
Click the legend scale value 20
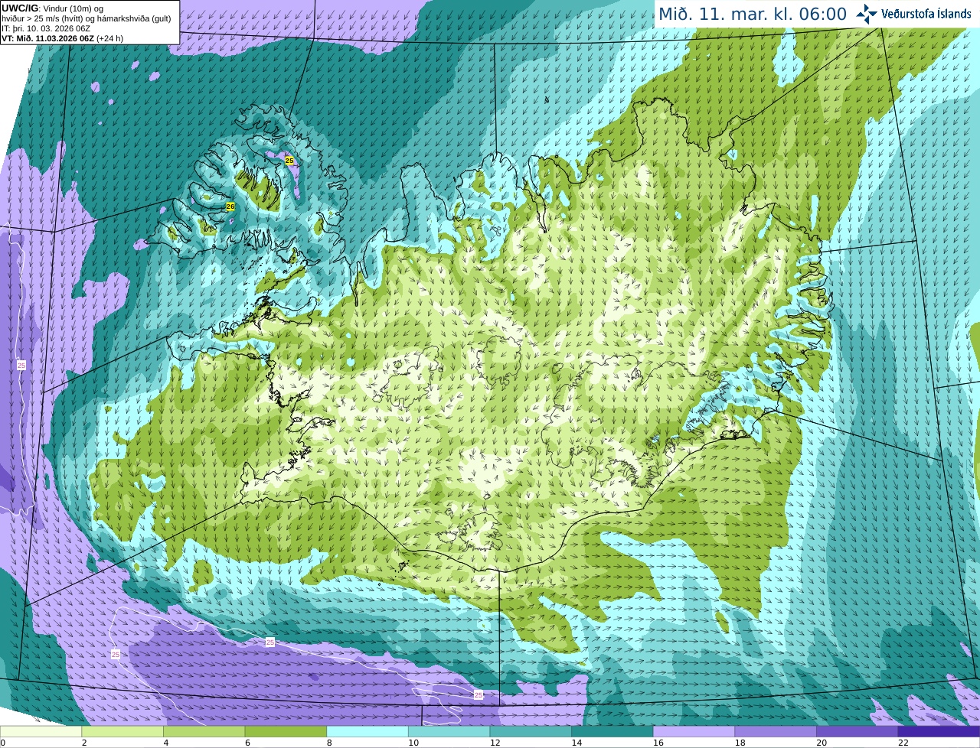tap(822, 743)
